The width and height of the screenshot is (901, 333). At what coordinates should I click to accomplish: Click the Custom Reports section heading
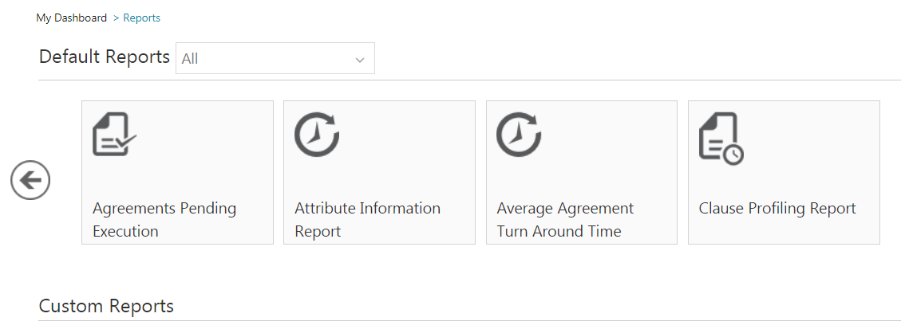(x=106, y=306)
